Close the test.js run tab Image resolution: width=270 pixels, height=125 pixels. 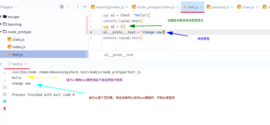[x=26, y=64]
